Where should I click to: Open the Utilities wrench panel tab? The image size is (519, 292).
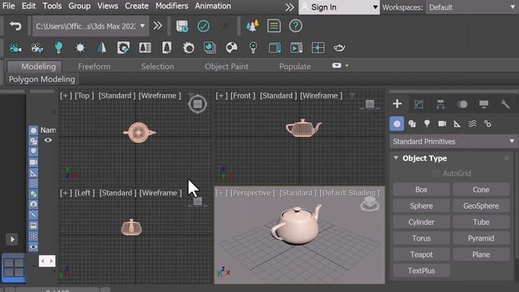pos(505,105)
